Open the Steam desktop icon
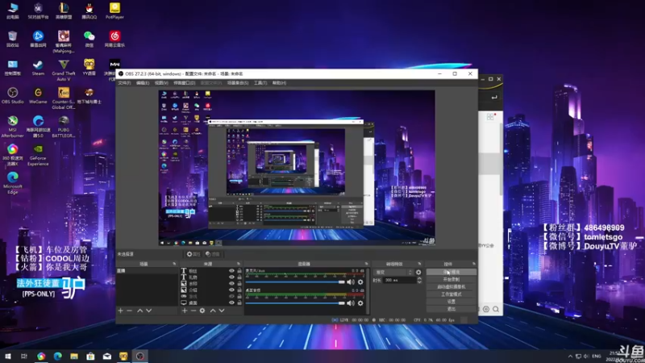 pos(38,68)
